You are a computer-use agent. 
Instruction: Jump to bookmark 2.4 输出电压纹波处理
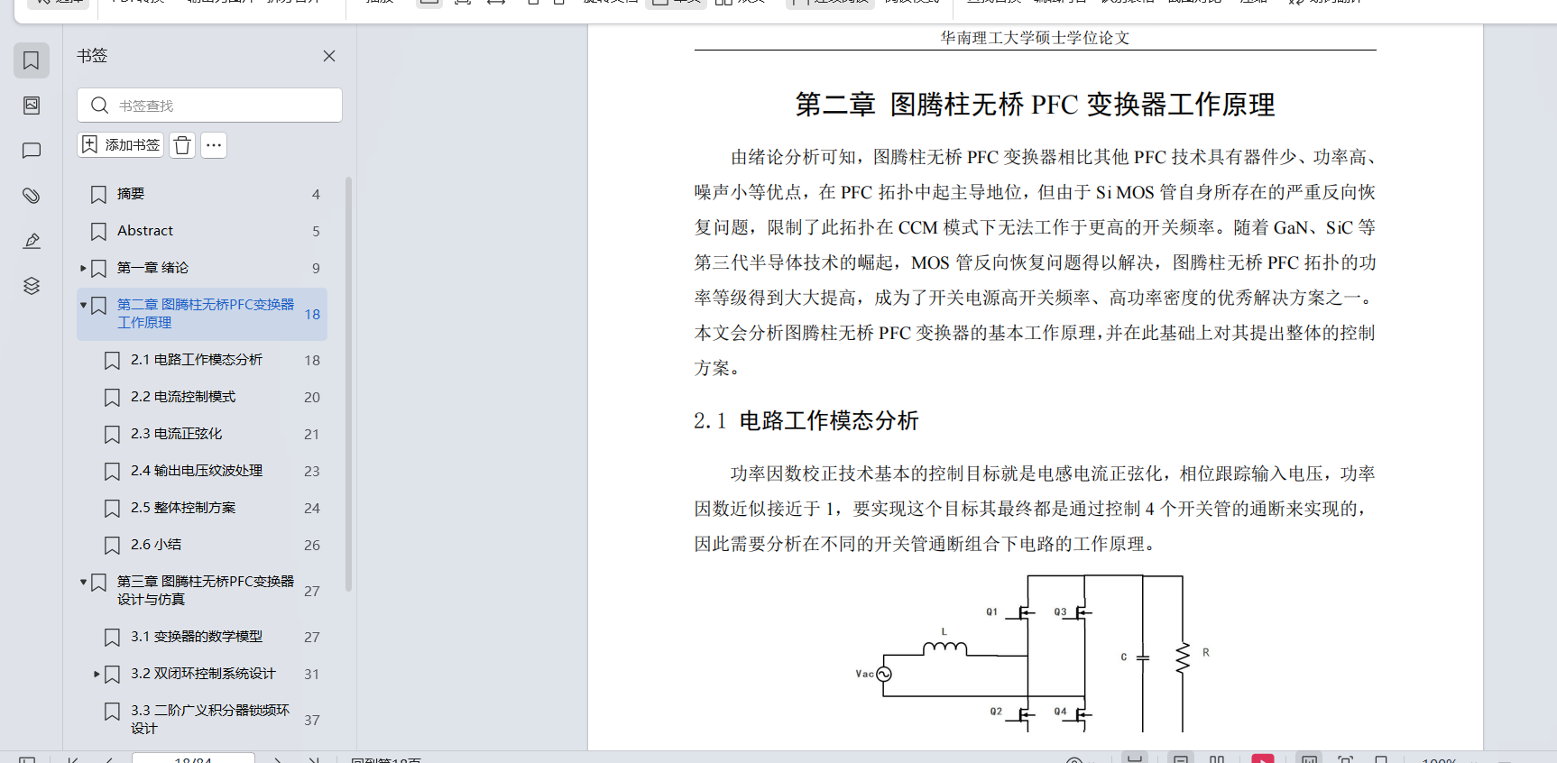[x=197, y=471]
